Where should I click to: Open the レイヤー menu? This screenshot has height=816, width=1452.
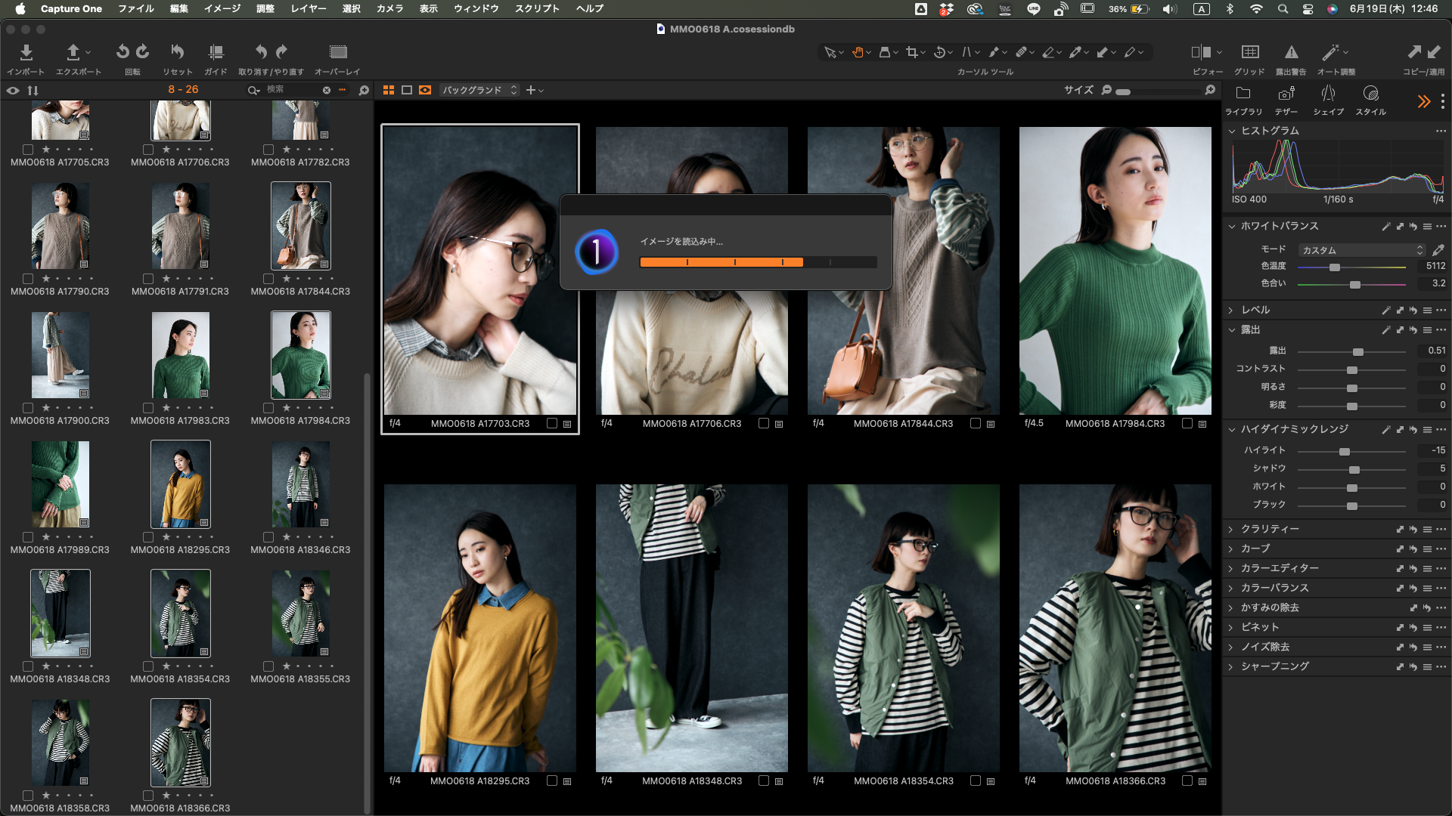click(309, 8)
